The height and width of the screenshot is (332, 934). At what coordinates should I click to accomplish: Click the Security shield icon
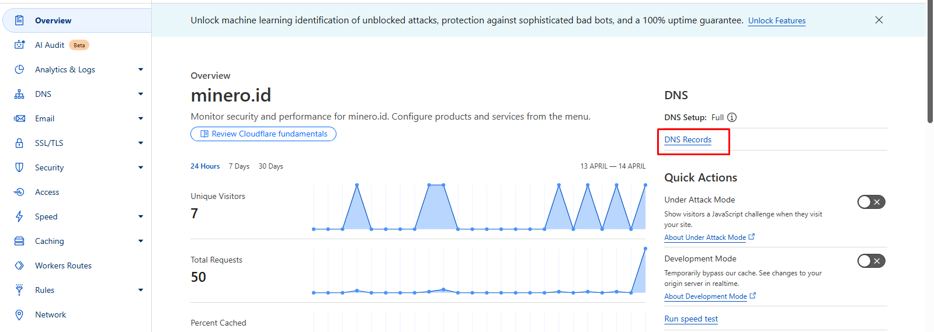tap(19, 167)
